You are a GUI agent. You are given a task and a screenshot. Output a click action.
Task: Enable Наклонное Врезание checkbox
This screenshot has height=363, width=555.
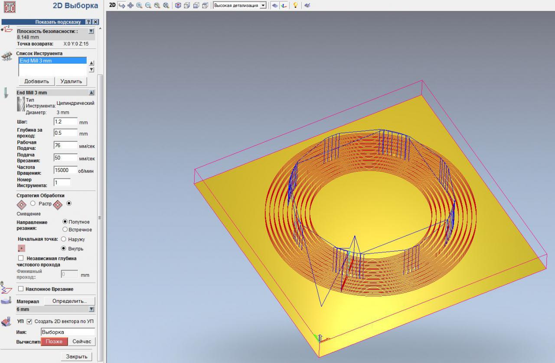click(21, 289)
